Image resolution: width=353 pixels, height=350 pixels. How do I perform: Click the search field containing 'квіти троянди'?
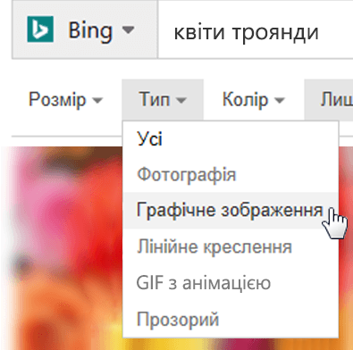(x=256, y=29)
